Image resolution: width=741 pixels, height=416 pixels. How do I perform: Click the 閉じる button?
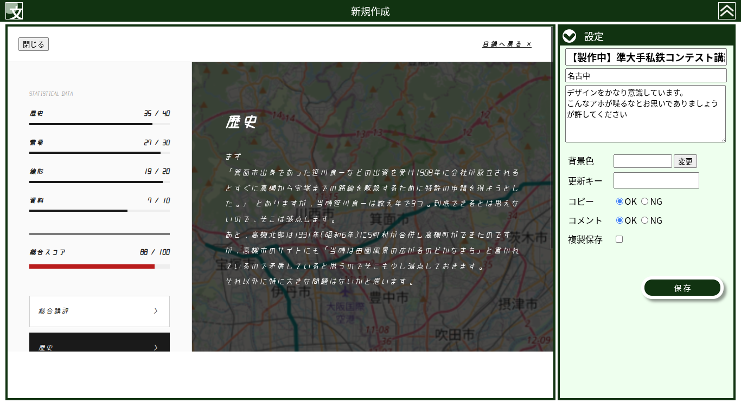34,44
